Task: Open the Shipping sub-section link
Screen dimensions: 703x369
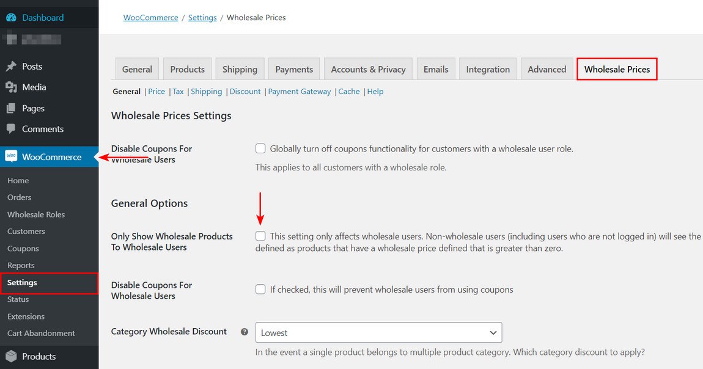Action: (206, 92)
